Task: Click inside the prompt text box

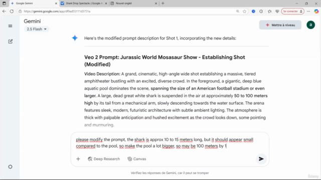Action: tap(170, 142)
